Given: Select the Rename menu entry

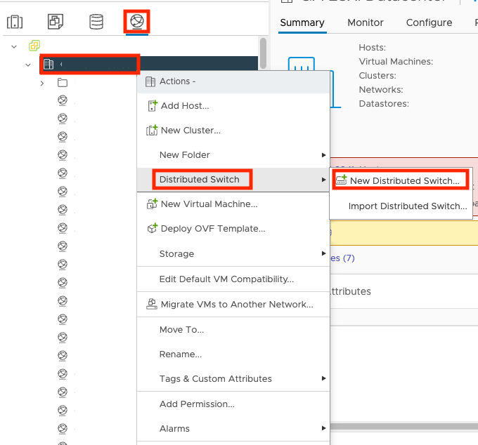Looking at the screenshot, I should pyautogui.click(x=180, y=354).
